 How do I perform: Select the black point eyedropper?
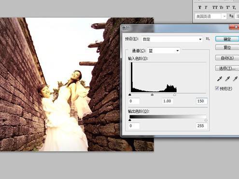[220, 79]
